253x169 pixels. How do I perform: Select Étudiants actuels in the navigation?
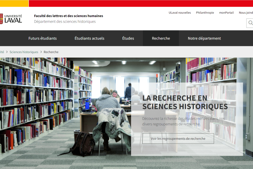pyautogui.click(x=89, y=38)
